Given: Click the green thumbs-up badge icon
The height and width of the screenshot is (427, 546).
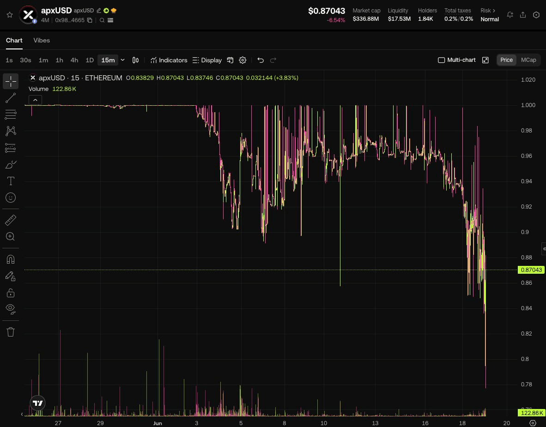Looking at the screenshot, I should click(x=106, y=11).
